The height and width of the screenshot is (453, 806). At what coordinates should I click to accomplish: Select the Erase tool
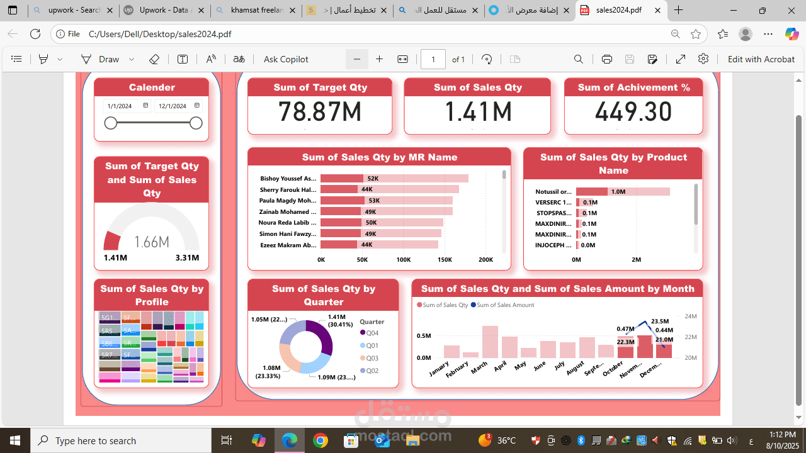pyautogui.click(x=154, y=59)
